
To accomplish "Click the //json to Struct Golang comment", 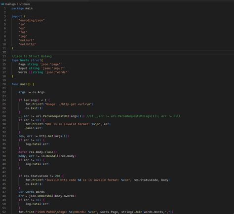I will pos(32,56).
